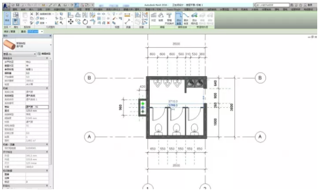Open the Select panel dropdown under Modify
The height and width of the screenshot is (192, 320).
[x=7, y=27]
